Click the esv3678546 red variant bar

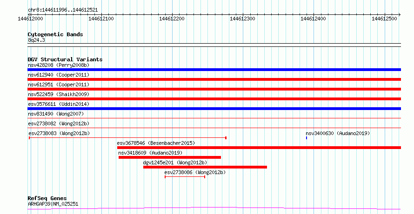click(259, 148)
